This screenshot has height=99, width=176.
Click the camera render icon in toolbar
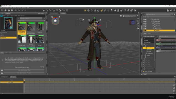click(135, 10)
